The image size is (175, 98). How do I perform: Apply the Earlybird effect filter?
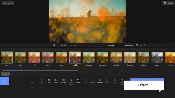116,57
